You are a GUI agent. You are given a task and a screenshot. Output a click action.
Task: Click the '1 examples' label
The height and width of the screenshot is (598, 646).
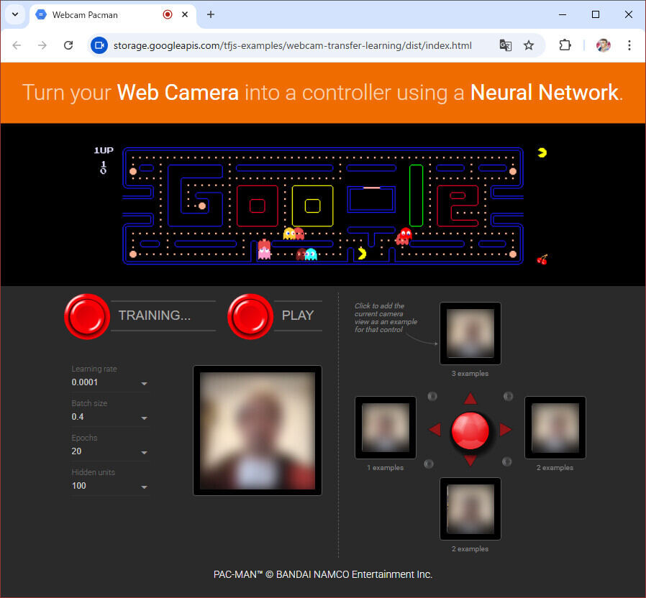coord(385,468)
